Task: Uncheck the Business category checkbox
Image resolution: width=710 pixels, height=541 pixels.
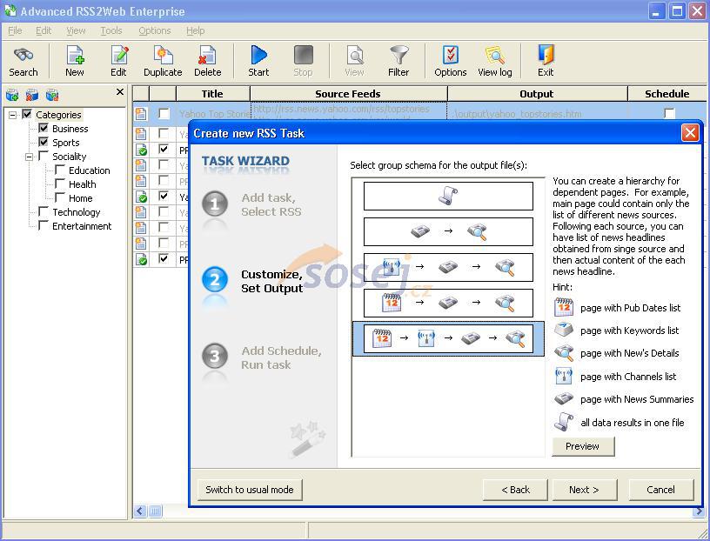Action: point(44,129)
